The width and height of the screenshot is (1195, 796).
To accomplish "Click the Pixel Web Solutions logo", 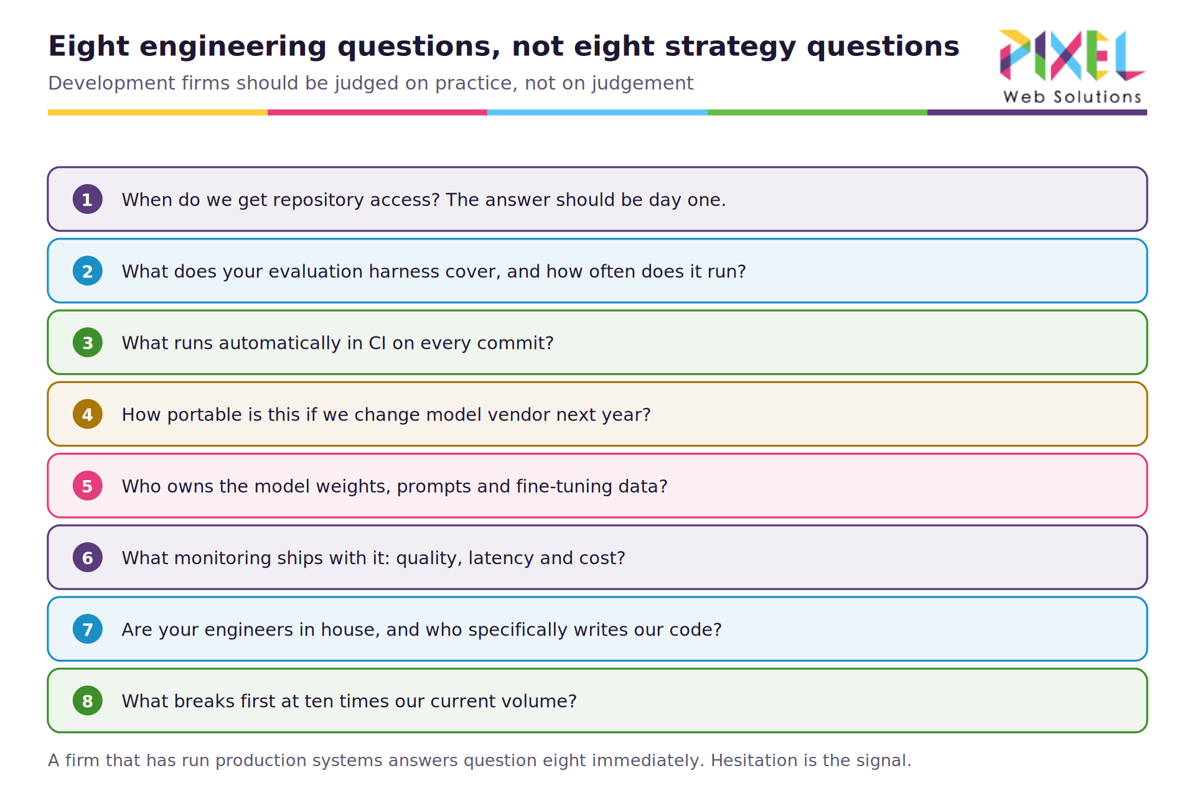I will pyautogui.click(x=1072, y=67).
